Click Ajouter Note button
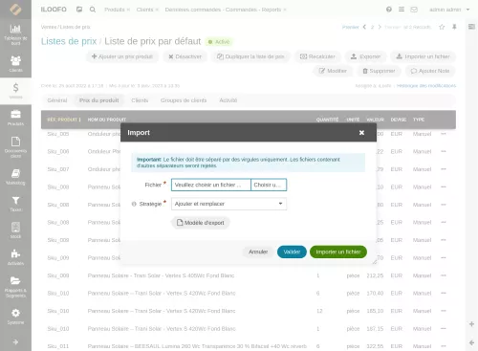Screen dimensions: 478x351 tap(430, 71)
